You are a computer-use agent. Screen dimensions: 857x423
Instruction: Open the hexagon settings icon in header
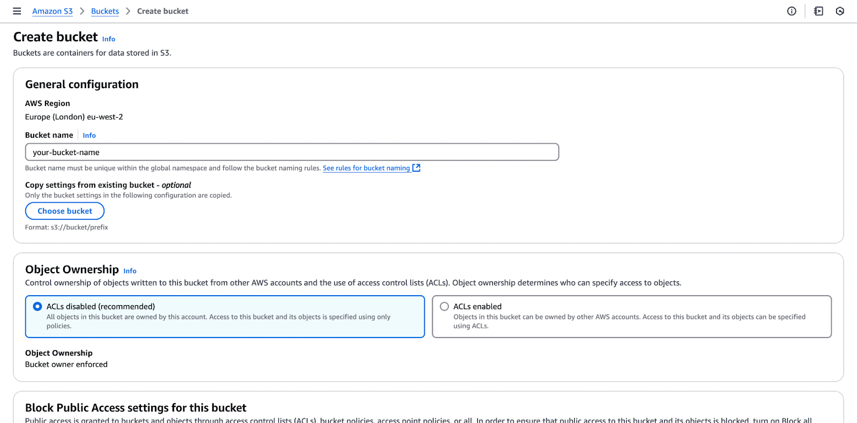coord(840,11)
